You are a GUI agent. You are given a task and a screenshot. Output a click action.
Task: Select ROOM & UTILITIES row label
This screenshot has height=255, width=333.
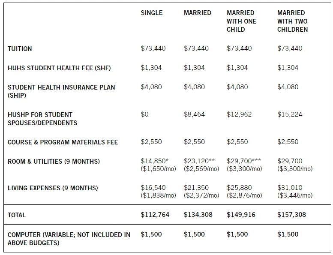click(x=54, y=162)
